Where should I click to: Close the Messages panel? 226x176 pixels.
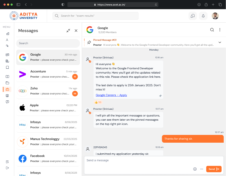[x=76, y=31]
